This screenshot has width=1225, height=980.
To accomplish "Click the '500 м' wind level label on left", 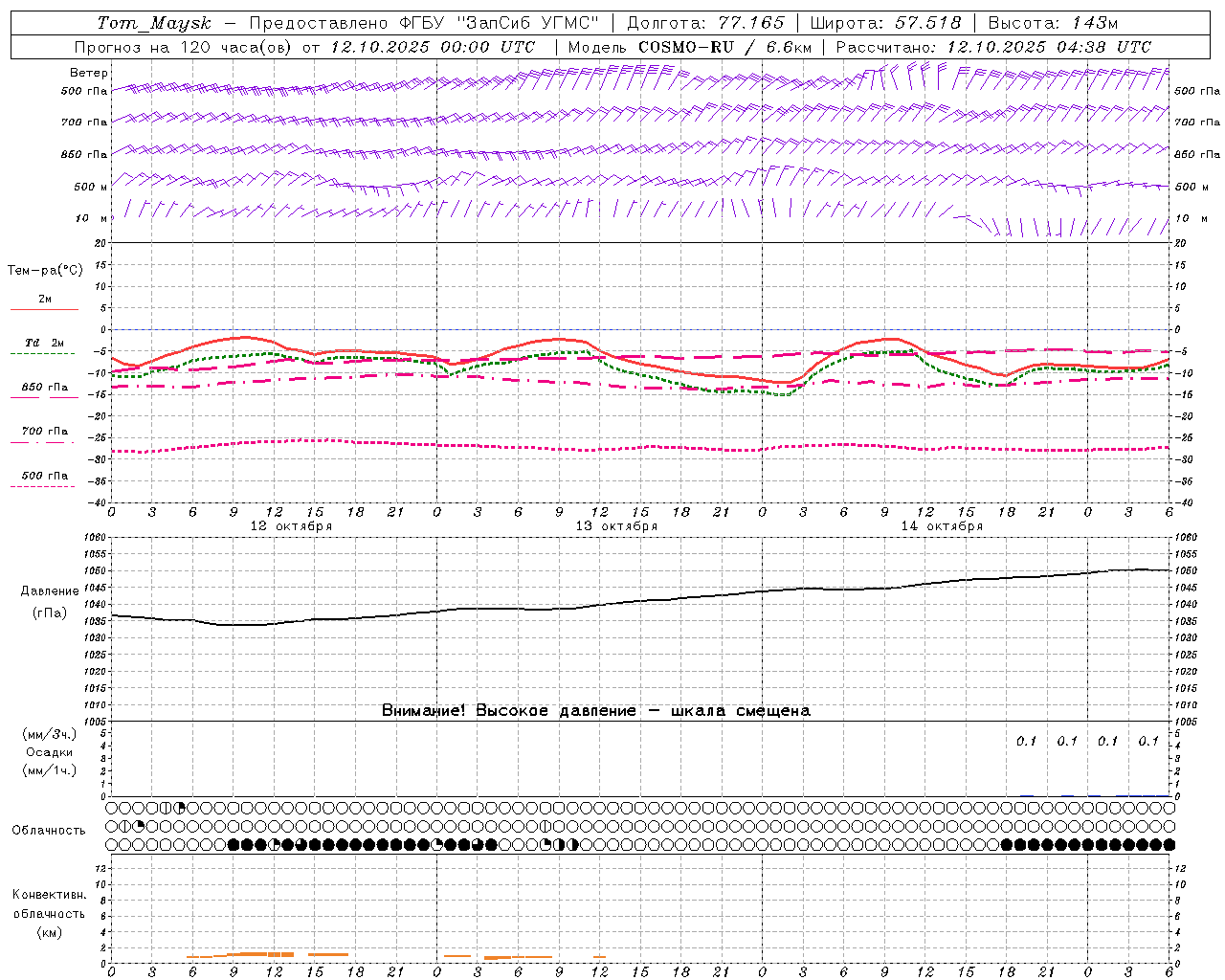I will pos(91,187).
